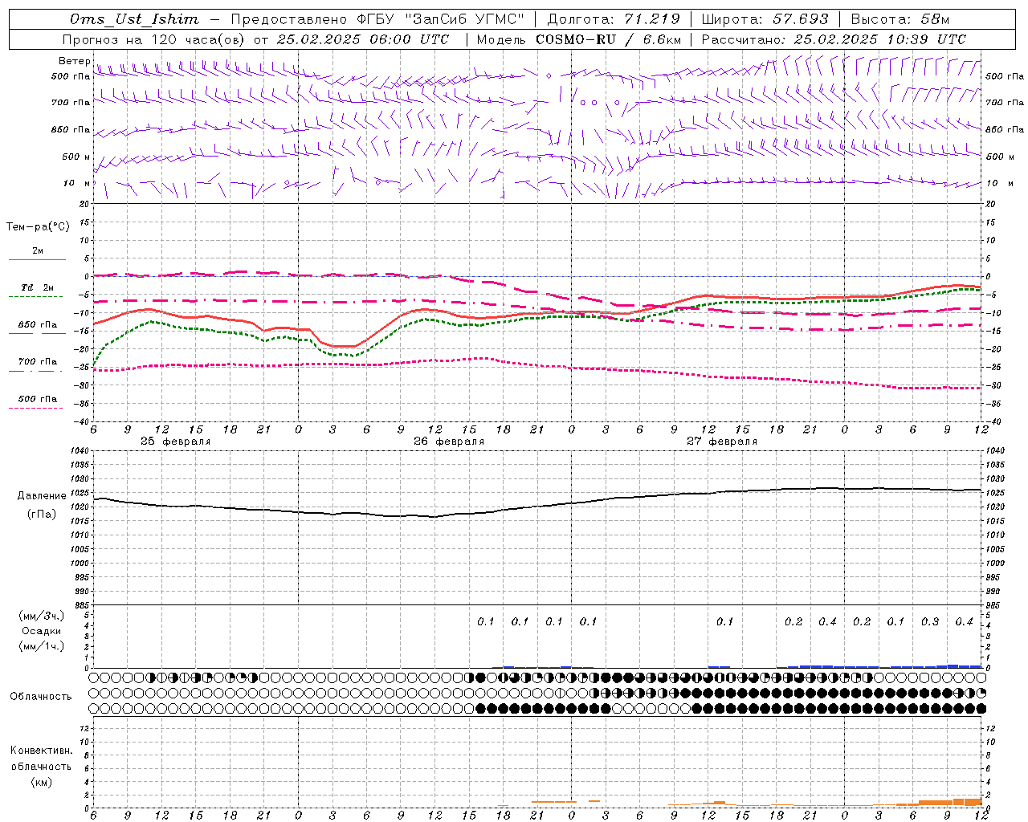Click the 985 value on right pressure axis
This screenshot has height=822, width=1028.
coord(994,606)
